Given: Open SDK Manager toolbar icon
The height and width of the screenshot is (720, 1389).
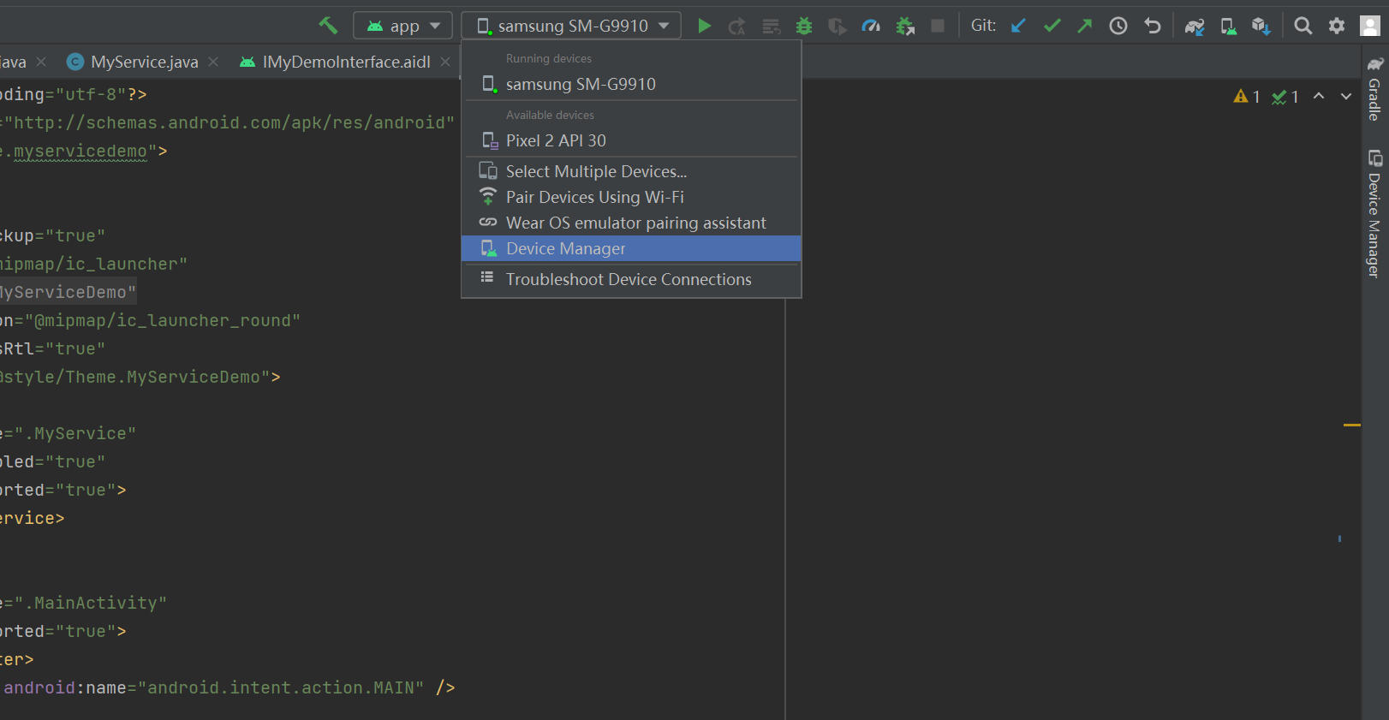Looking at the screenshot, I should [1261, 27].
